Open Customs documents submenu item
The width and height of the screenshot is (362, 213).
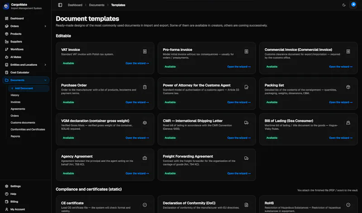(x=23, y=122)
